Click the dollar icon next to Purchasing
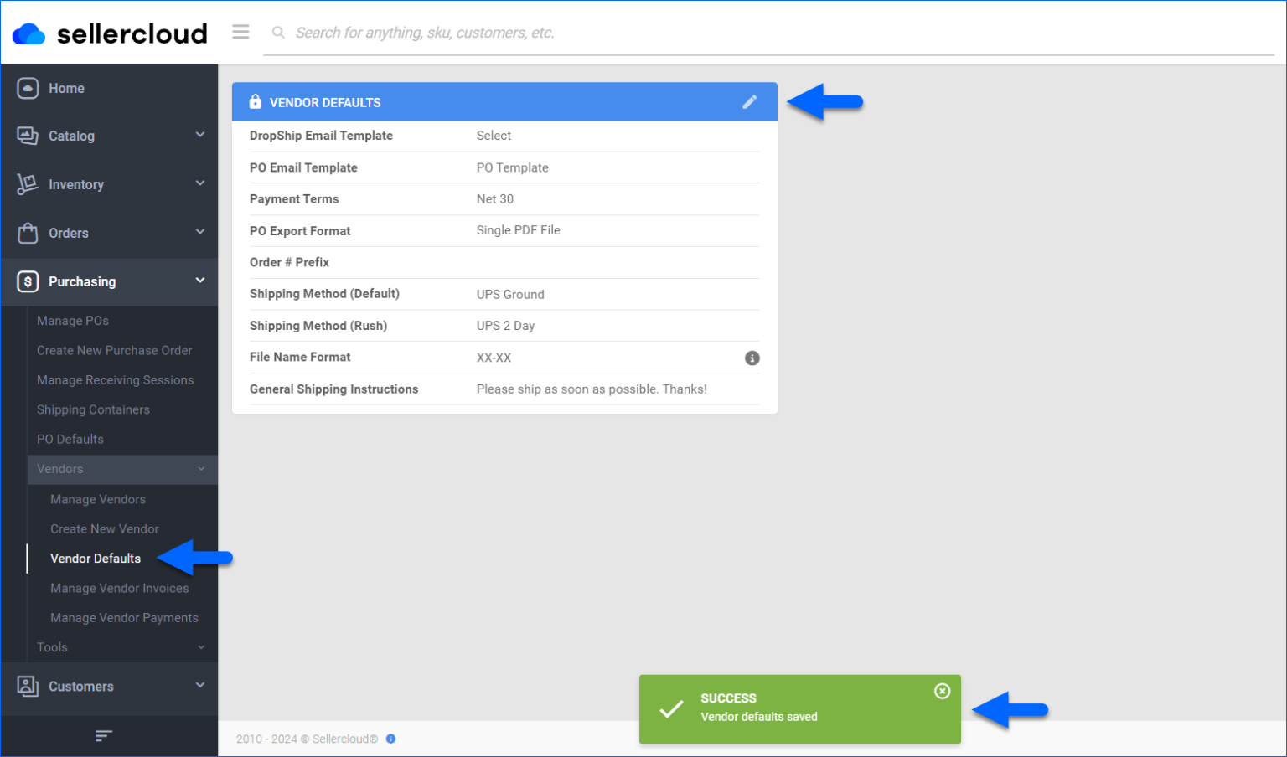 [28, 281]
